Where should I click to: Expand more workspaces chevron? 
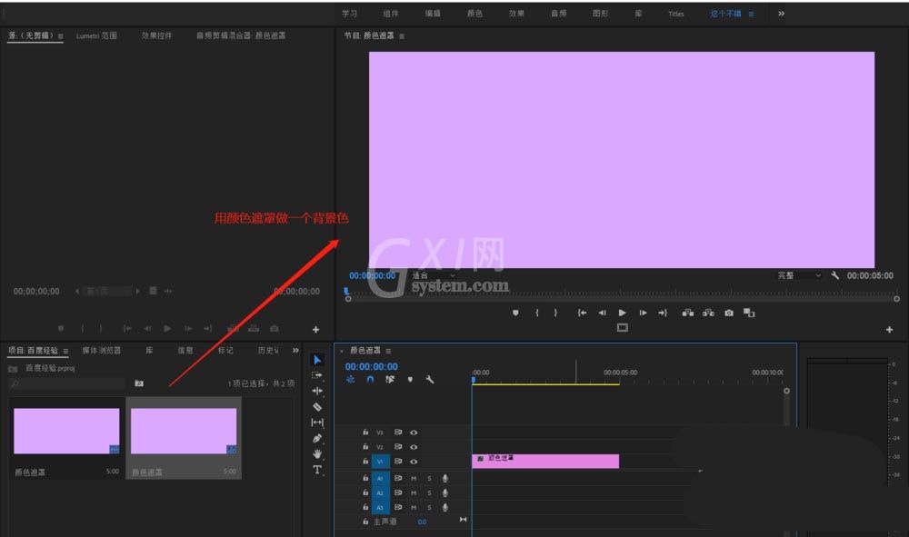click(782, 14)
